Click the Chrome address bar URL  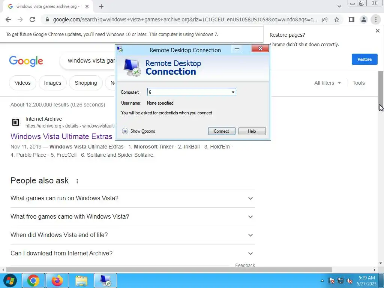185,19
